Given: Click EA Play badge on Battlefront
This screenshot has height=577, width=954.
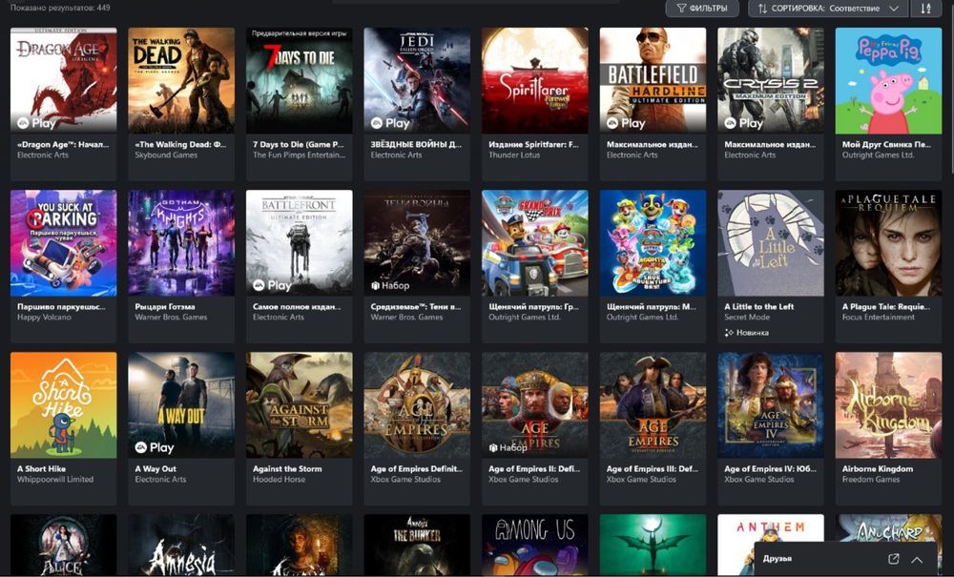Looking at the screenshot, I should 272,285.
